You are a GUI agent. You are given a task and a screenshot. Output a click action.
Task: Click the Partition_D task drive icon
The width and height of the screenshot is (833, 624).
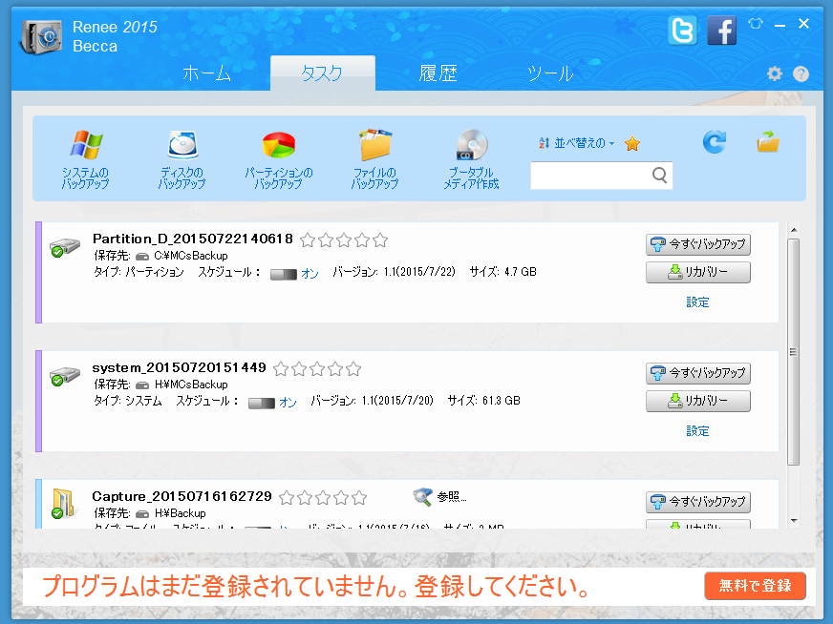coord(64,247)
